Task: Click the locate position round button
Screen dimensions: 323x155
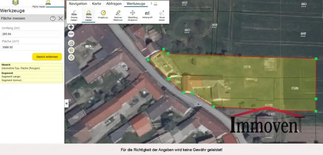Action: coord(71,57)
